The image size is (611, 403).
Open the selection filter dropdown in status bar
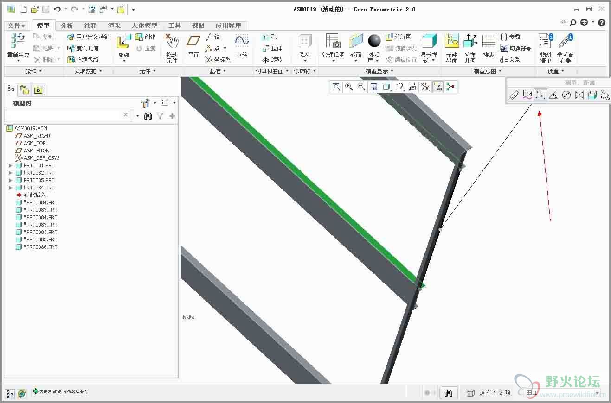pyautogui.click(x=597, y=393)
